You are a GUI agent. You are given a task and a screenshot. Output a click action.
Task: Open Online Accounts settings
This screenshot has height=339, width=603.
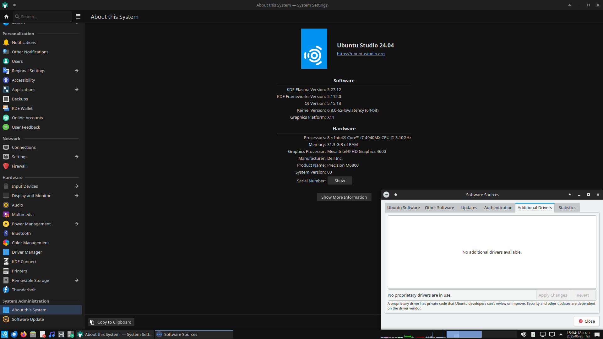pyautogui.click(x=41, y=118)
